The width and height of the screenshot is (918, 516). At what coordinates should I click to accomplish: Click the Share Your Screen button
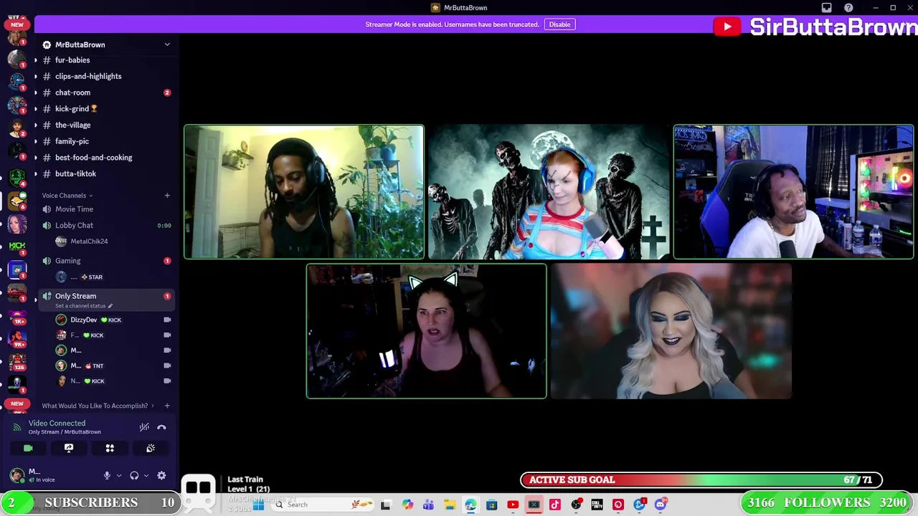(x=69, y=448)
